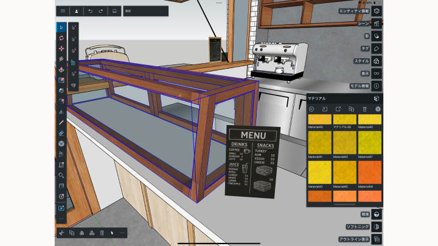
Task: Select the Protractor/dimension tool
Action: coord(61,197)
